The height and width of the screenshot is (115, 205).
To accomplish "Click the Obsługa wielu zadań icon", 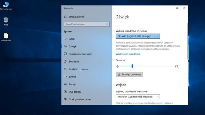I will (65, 99).
